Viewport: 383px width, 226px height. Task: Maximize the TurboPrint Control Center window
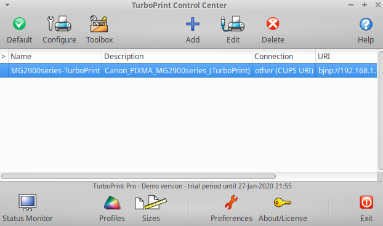[x=365, y=5]
